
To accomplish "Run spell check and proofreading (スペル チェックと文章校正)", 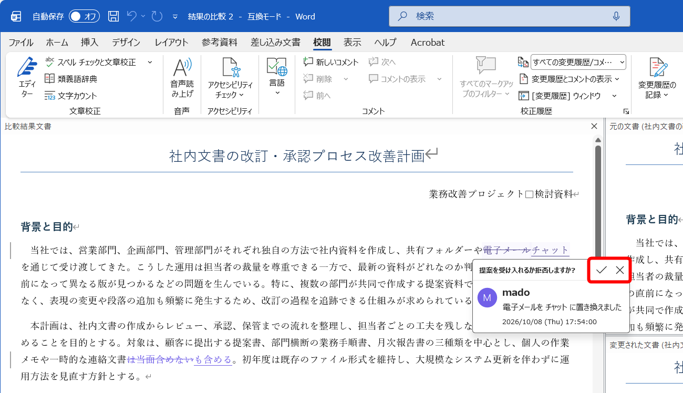I will [90, 62].
